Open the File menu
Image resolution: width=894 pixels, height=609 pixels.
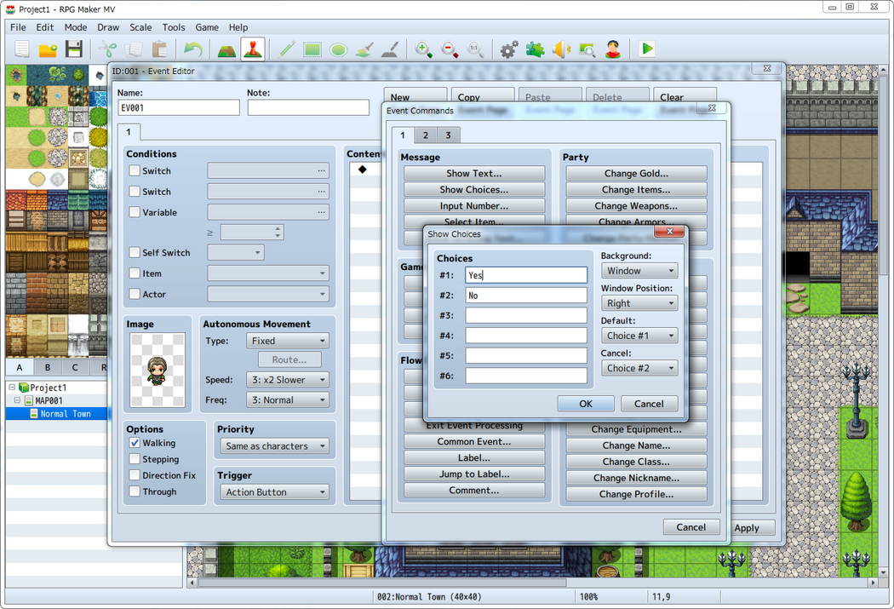[18, 27]
